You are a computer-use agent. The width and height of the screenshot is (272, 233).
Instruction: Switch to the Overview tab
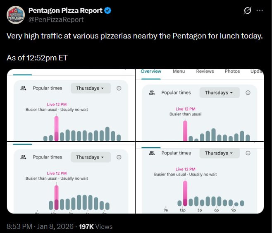pyautogui.click(x=151, y=71)
